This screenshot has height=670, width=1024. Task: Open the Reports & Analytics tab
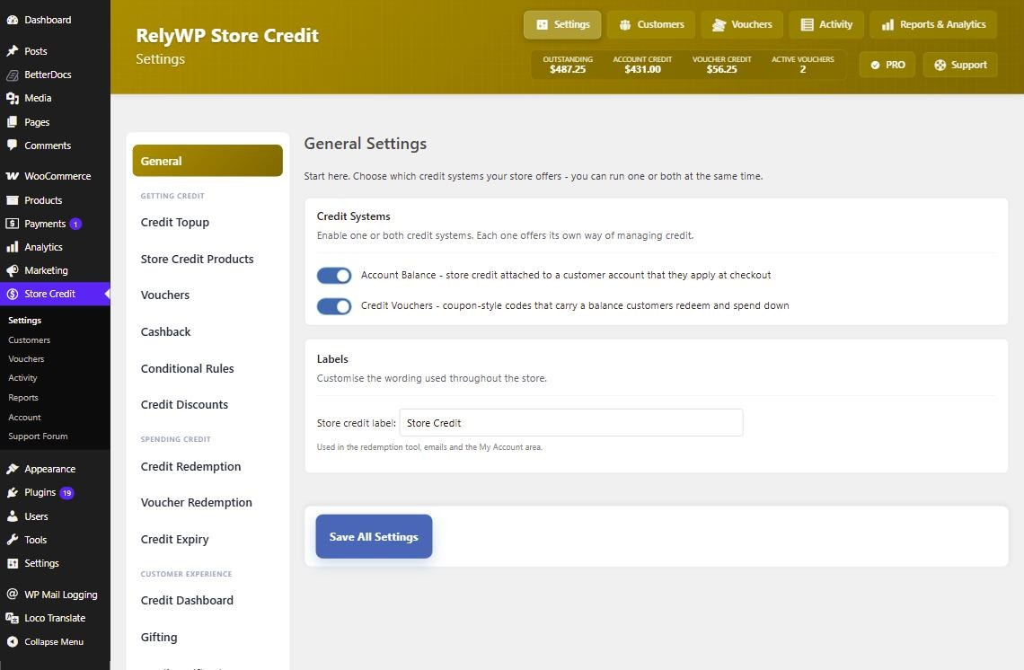[x=933, y=25]
